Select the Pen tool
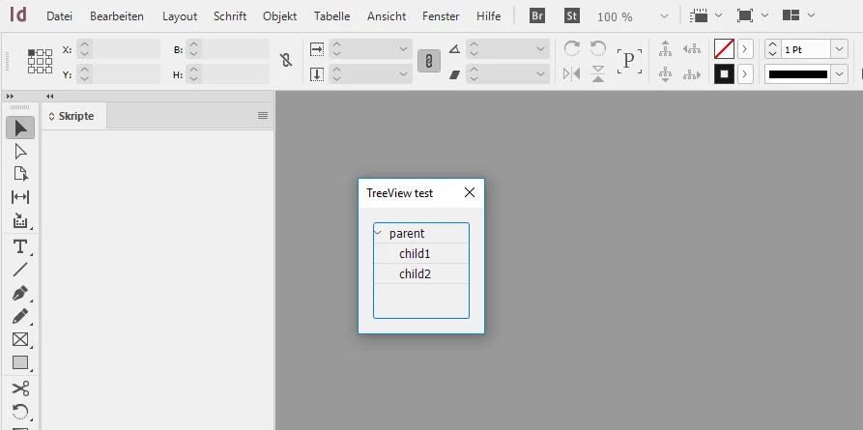863x430 pixels. 20,294
